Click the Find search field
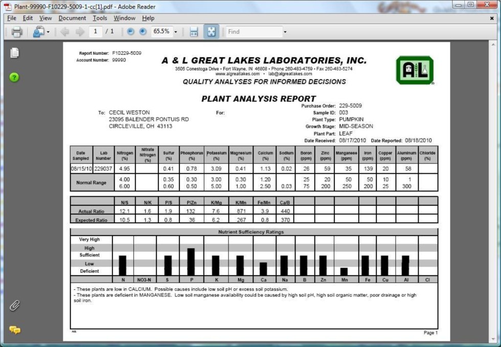Screen dimensions: 501x347 point(255,32)
